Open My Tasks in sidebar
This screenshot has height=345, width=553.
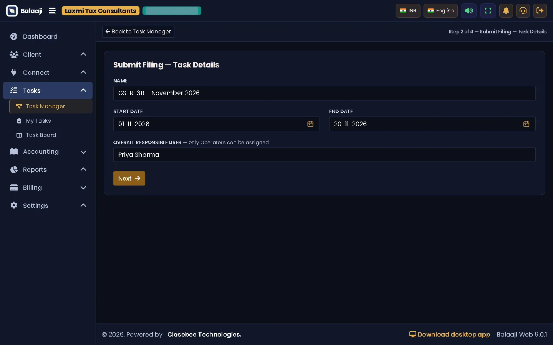[51, 121]
